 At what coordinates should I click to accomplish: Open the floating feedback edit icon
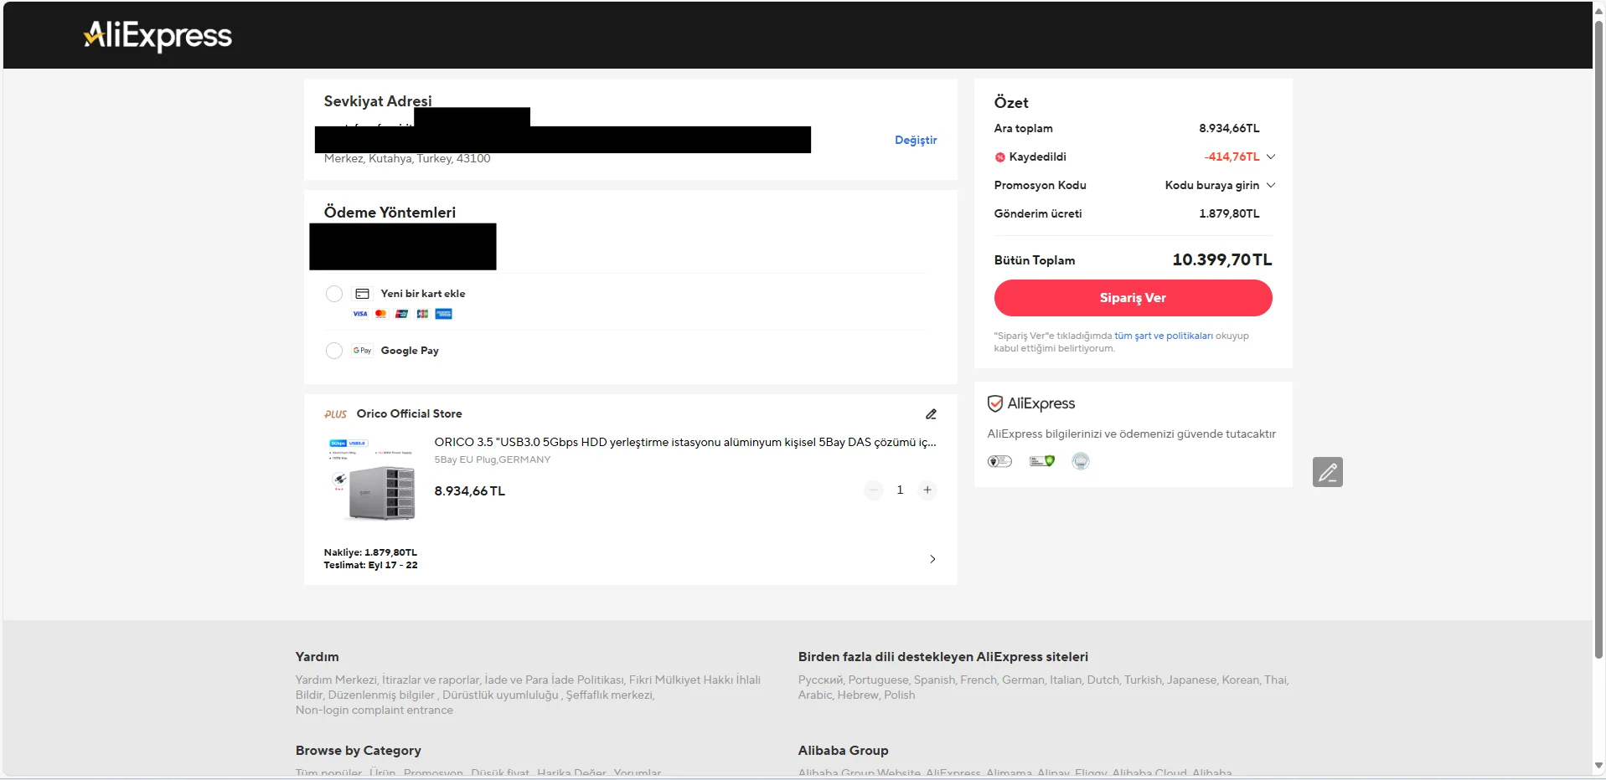1328,472
